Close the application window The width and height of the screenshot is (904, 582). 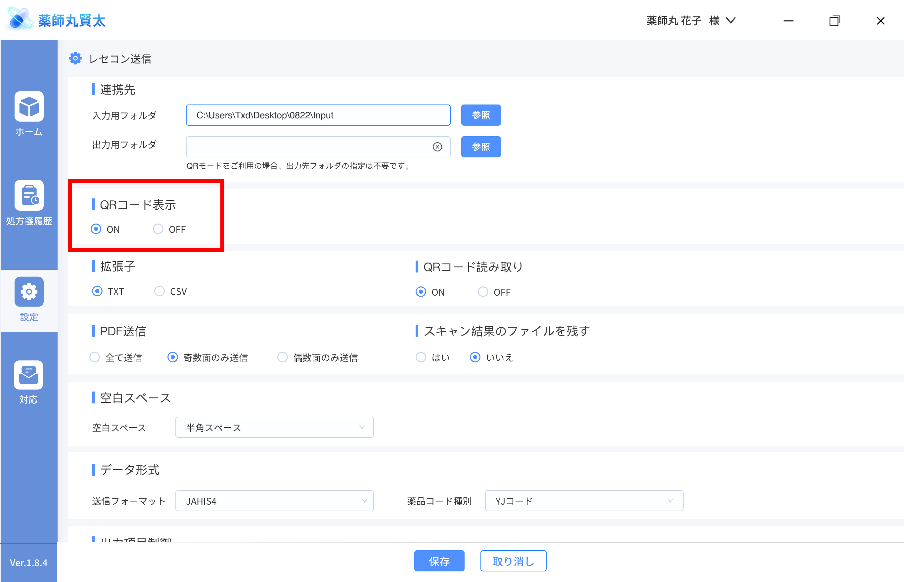tap(881, 21)
